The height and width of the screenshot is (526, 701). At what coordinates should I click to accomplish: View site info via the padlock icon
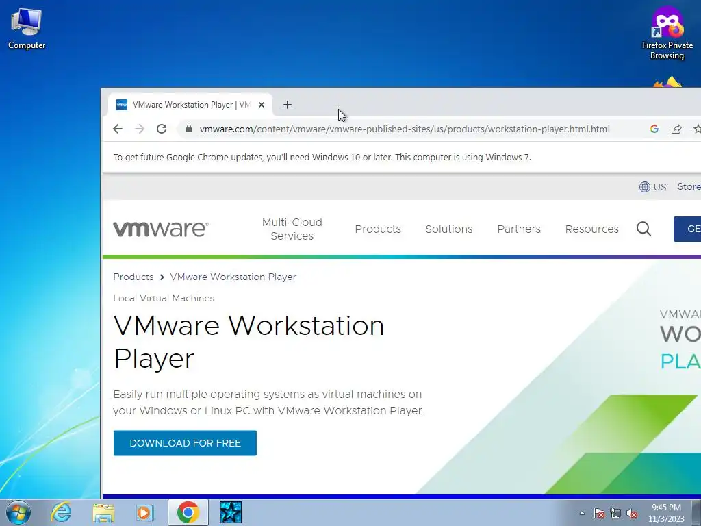point(189,129)
